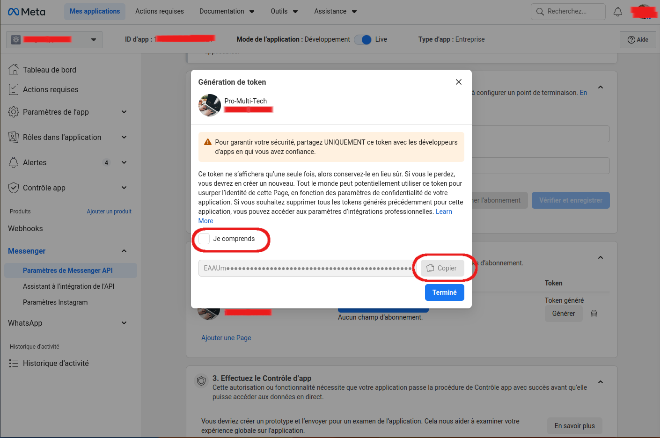The height and width of the screenshot is (438, 660).
Task: Close the Génération de token dialog
Action: 459,82
